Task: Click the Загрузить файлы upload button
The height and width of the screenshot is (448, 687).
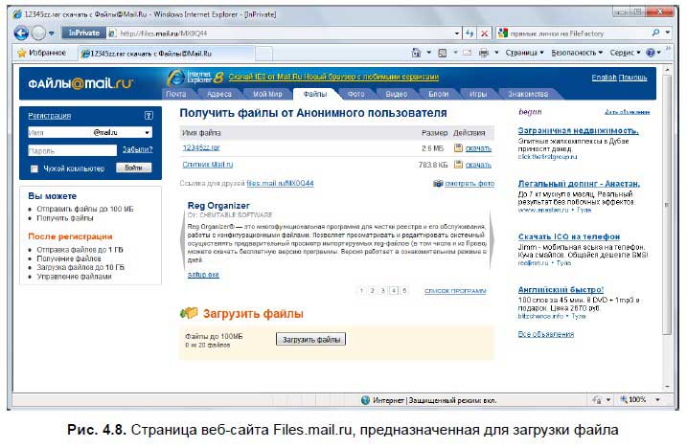Action: point(310,340)
